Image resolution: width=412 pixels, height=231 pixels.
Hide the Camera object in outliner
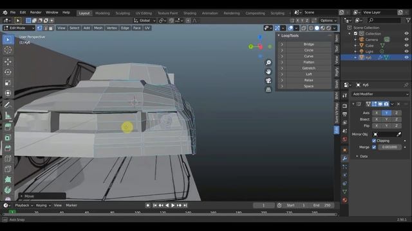[406, 40]
